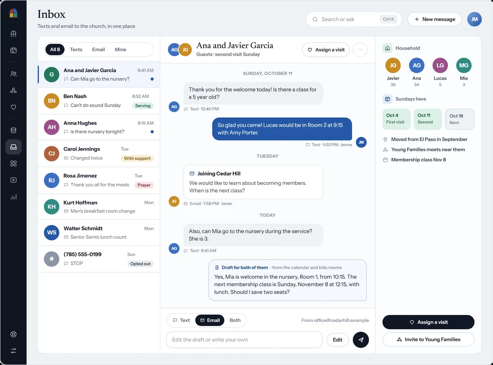This screenshot has width=493, height=365.
Task: Choose Both as reply channel
Action: (235, 320)
